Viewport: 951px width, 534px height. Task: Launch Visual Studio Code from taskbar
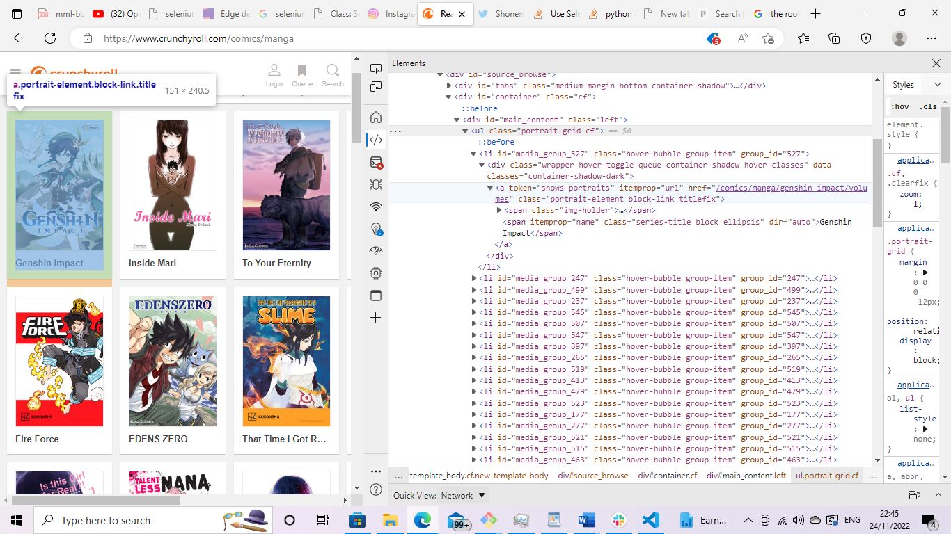[x=651, y=520]
